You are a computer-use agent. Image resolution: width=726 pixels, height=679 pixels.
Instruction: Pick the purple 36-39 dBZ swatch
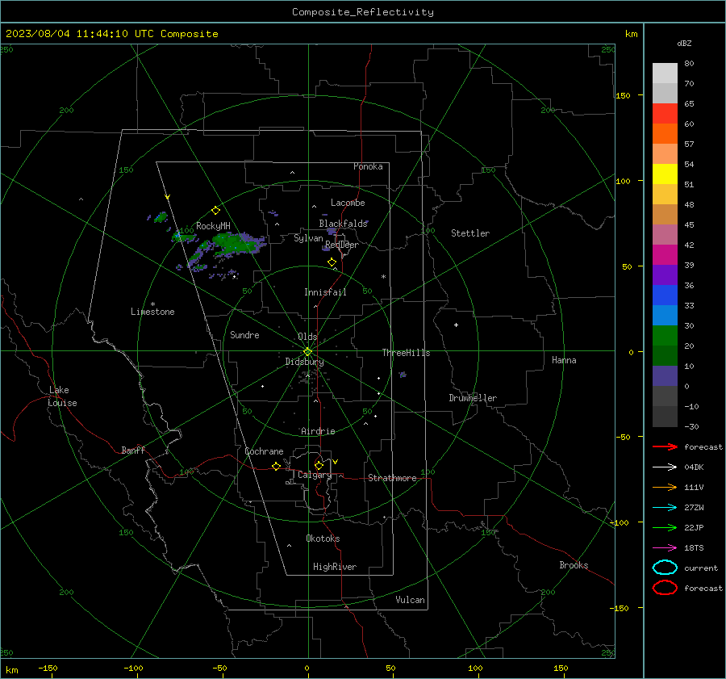(665, 275)
